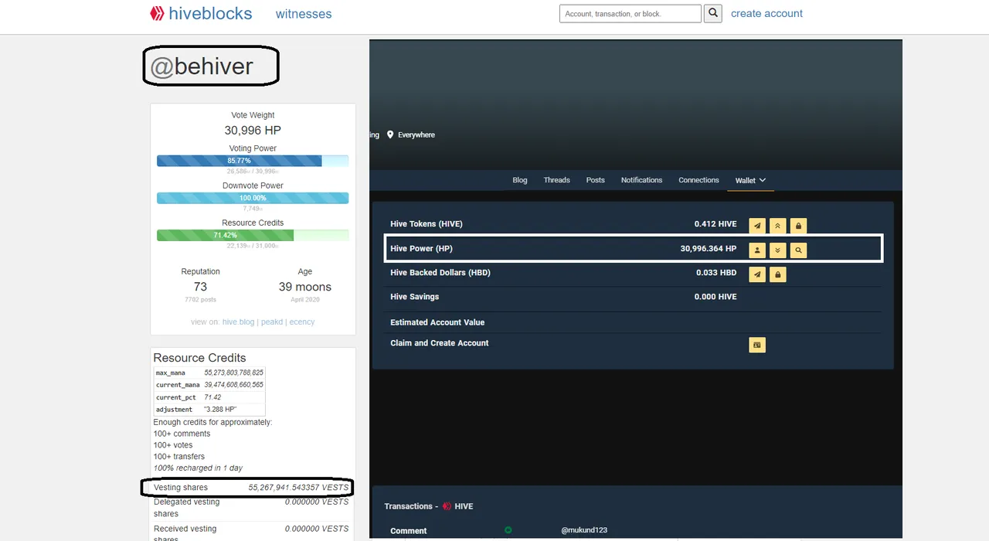The image size is (989, 541).
Task: Click the 30,996.364 HP balance
Action: [x=709, y=249]
